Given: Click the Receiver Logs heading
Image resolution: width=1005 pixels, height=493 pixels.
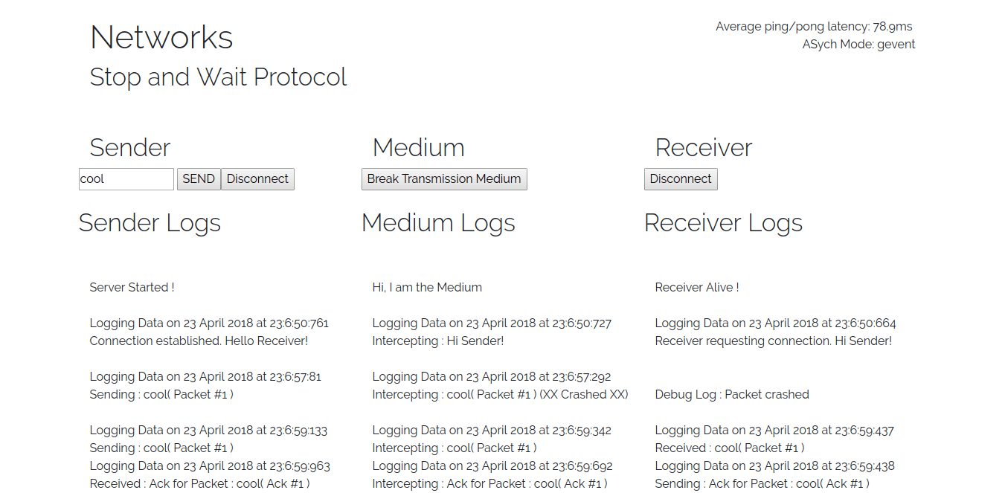Looking at the screenshot, I should (x=723, y=222).
